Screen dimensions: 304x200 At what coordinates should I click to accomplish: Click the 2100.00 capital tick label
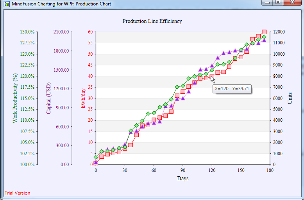[61, 32]
